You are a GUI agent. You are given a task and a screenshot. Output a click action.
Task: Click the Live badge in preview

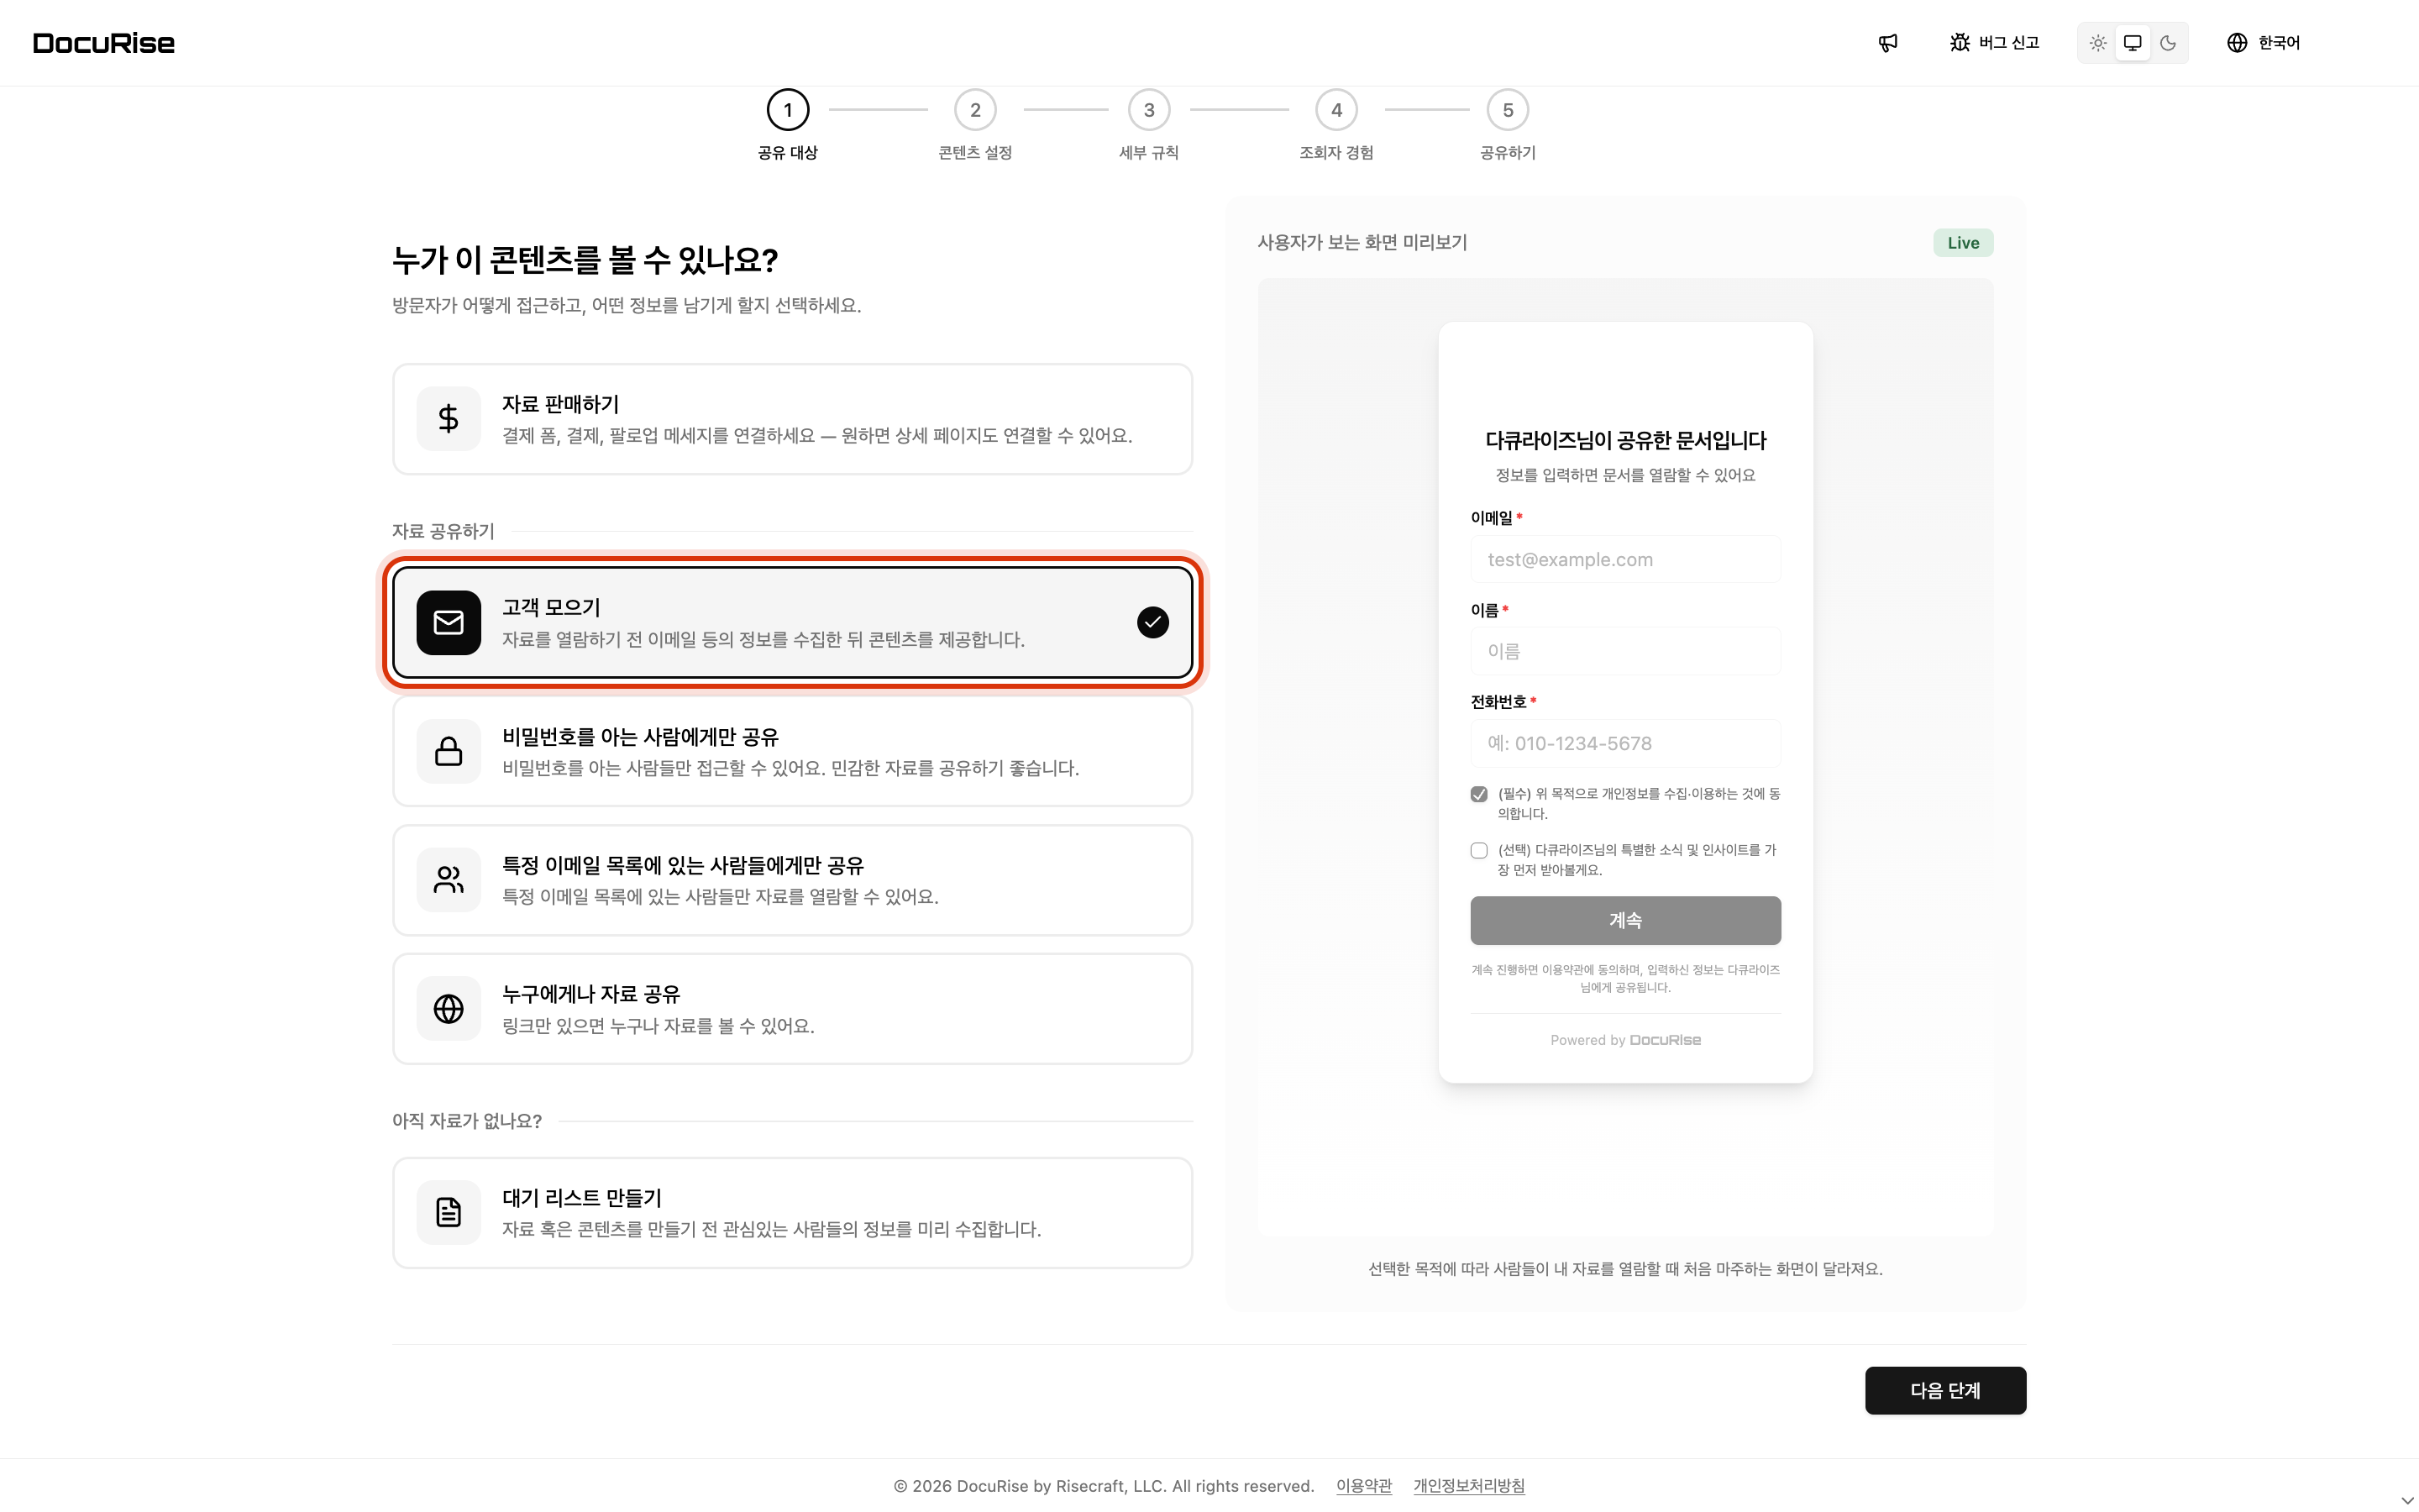pyautogui.click(x=1962, y=243)
